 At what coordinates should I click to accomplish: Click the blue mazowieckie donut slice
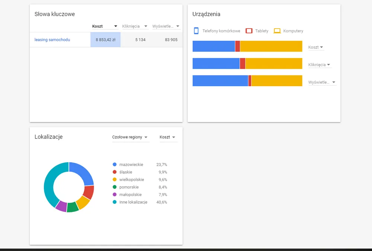tap(83, 173)
